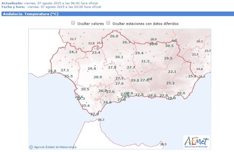Viewport: 234px width, 152px height.
Task: Click the copyright symbol icon
Action: pyautogui.click(x=31, y=147)
